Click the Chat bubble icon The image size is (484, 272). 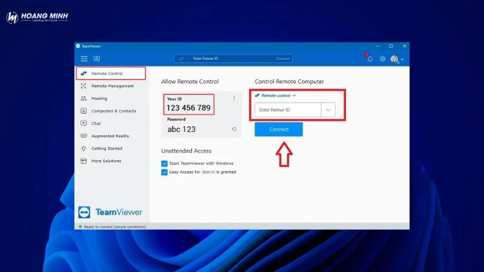click(x=83, y=123)
